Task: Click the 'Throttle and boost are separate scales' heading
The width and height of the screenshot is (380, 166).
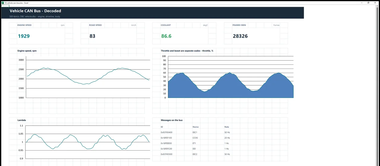Action: (187, 51)
